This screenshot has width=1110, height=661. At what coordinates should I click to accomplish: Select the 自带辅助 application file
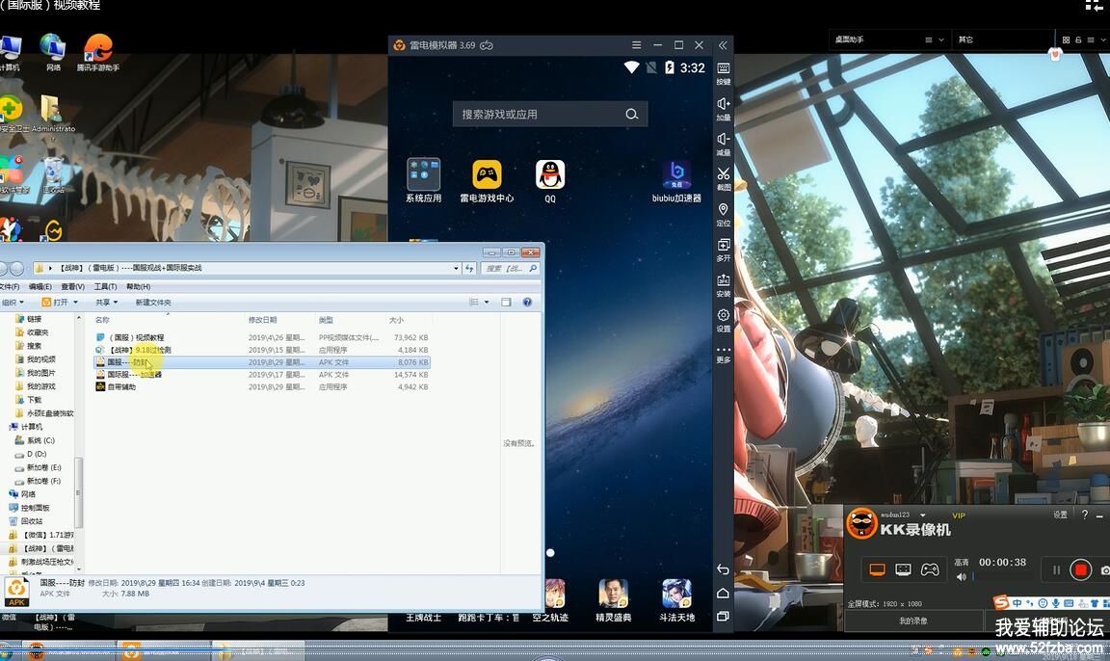coord(262,387)
